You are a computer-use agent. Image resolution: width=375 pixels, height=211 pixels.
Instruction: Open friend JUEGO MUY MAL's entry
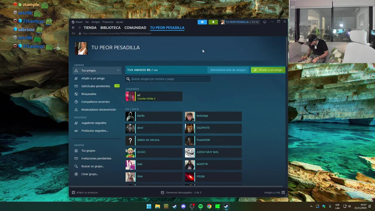[x=213, y=153]
